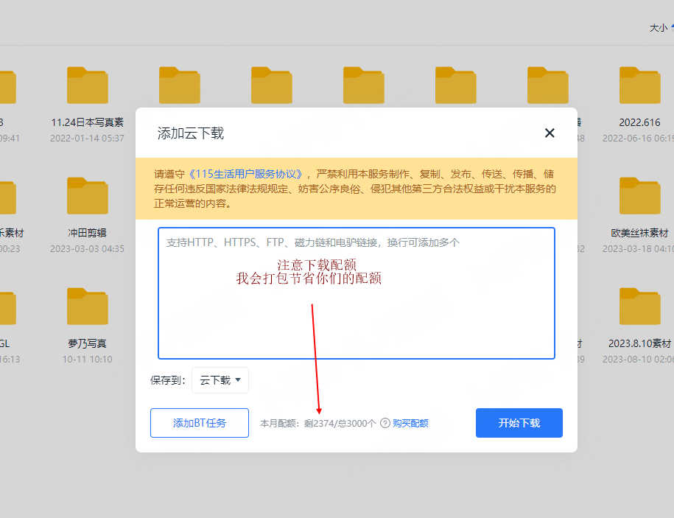This screenshot has width=674, height=518.
Task: Click the quota help question-mark icon
Action: pyautogui.click(x=385, y=424)
